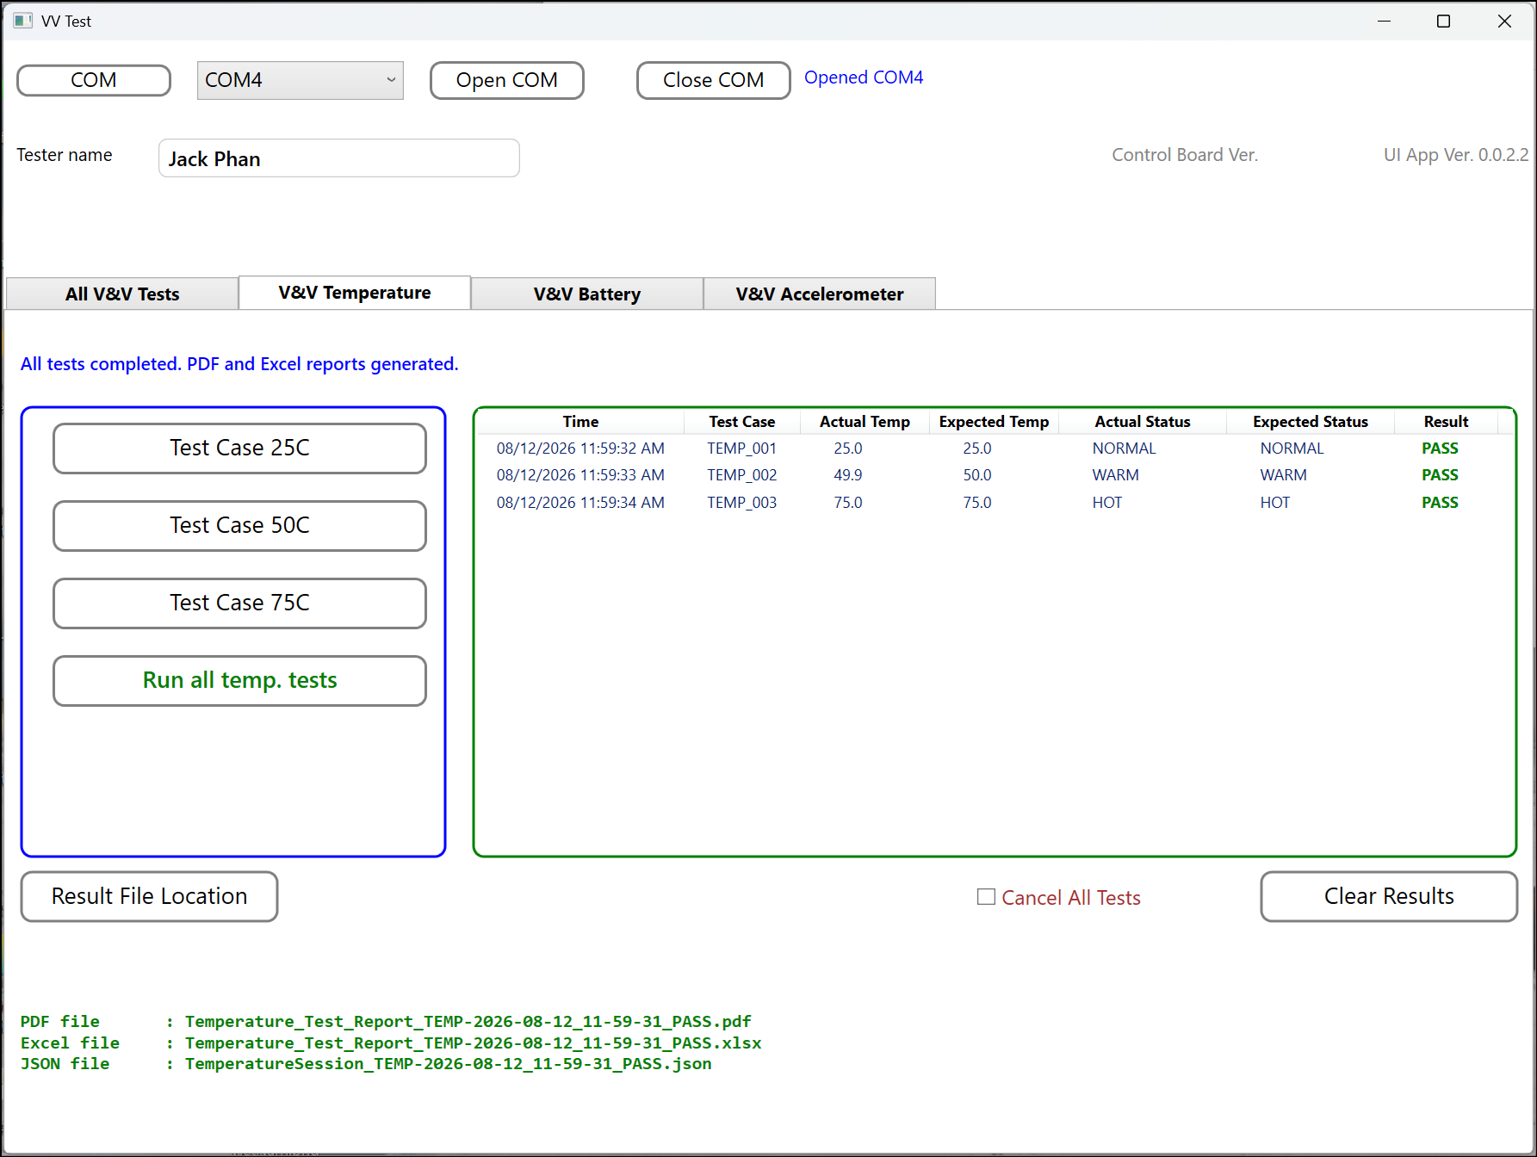Switch to the All V&V Tests tab
The height and width of the screenshot is (1157, 1537).
pos(122,294)
